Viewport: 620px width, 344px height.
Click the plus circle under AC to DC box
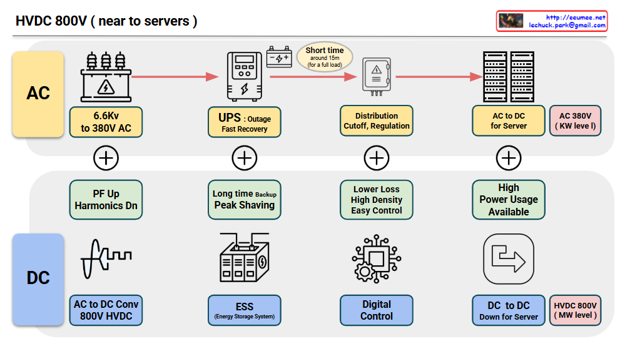[x=509, y=158]
